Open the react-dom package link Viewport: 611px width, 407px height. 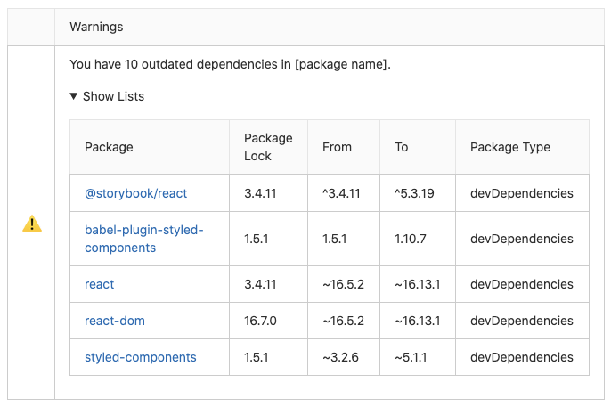pos(115,321)
